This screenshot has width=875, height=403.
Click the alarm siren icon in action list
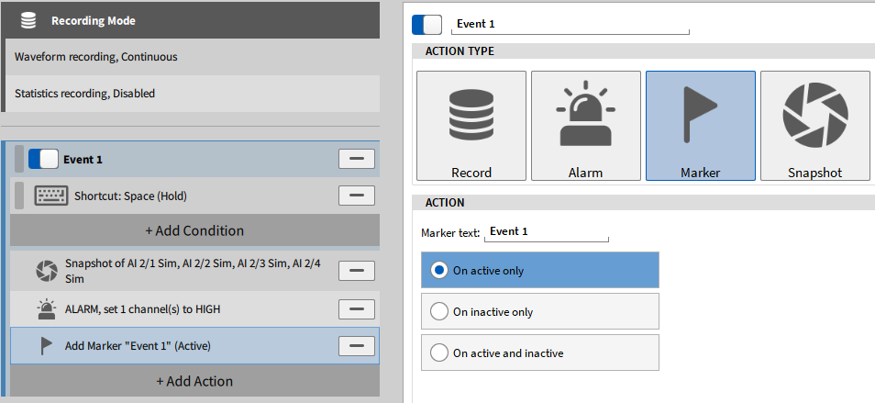coord(45,309)
